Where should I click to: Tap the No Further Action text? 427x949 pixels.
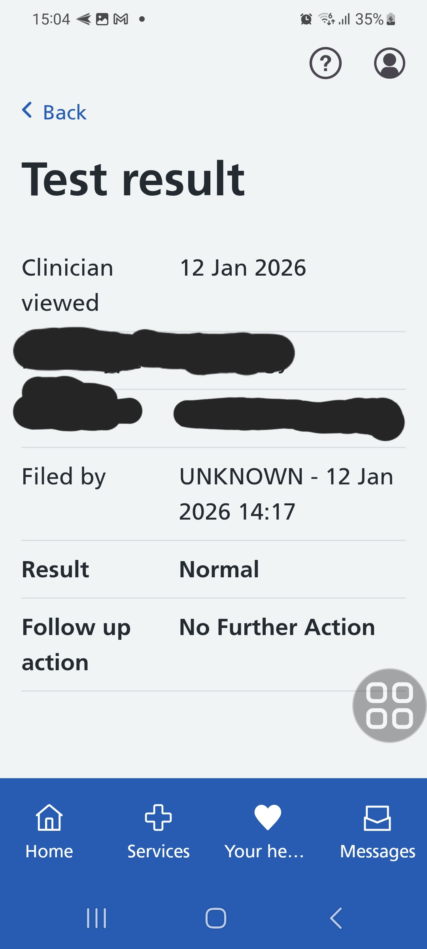[277, 627]
